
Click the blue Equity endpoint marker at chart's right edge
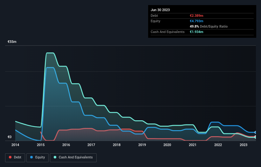tap(256, 132)
